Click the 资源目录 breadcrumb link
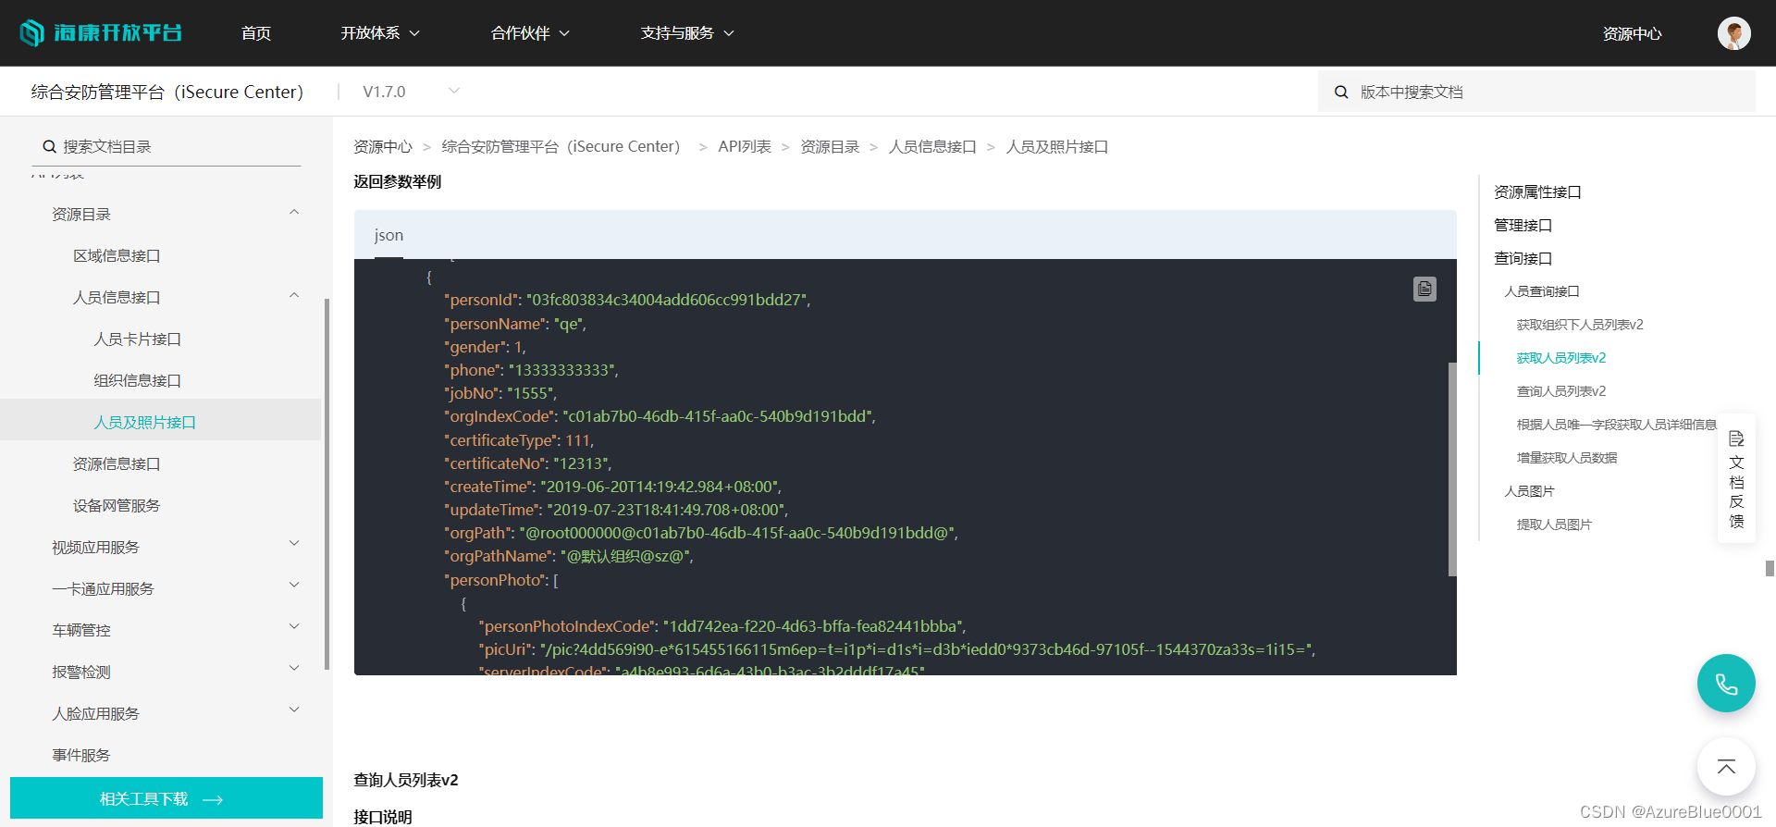Screen dimensions: 1776x827 click(830, 146)
